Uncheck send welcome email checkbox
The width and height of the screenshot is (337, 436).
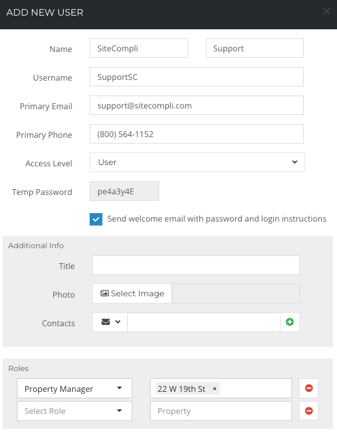click(x=96, y=219)
